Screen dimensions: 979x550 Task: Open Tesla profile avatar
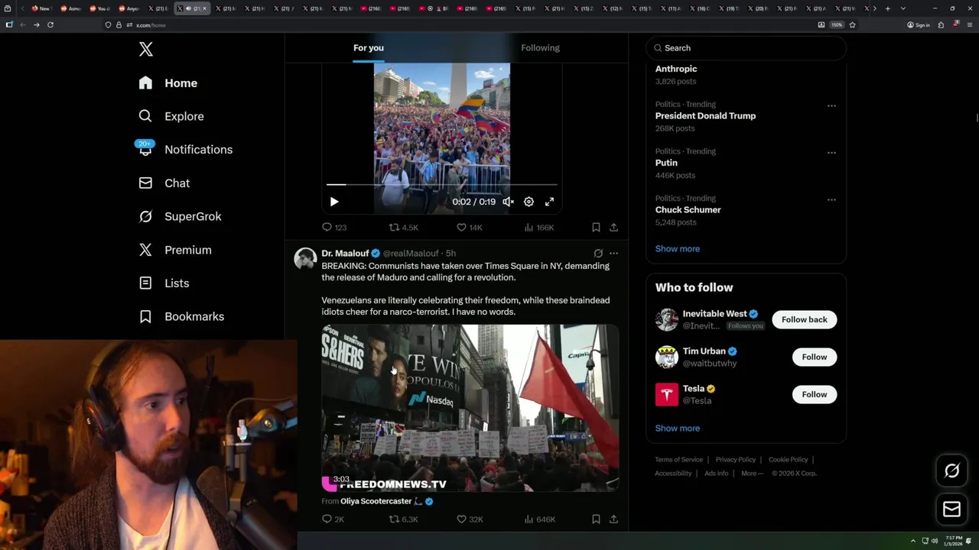667,394
